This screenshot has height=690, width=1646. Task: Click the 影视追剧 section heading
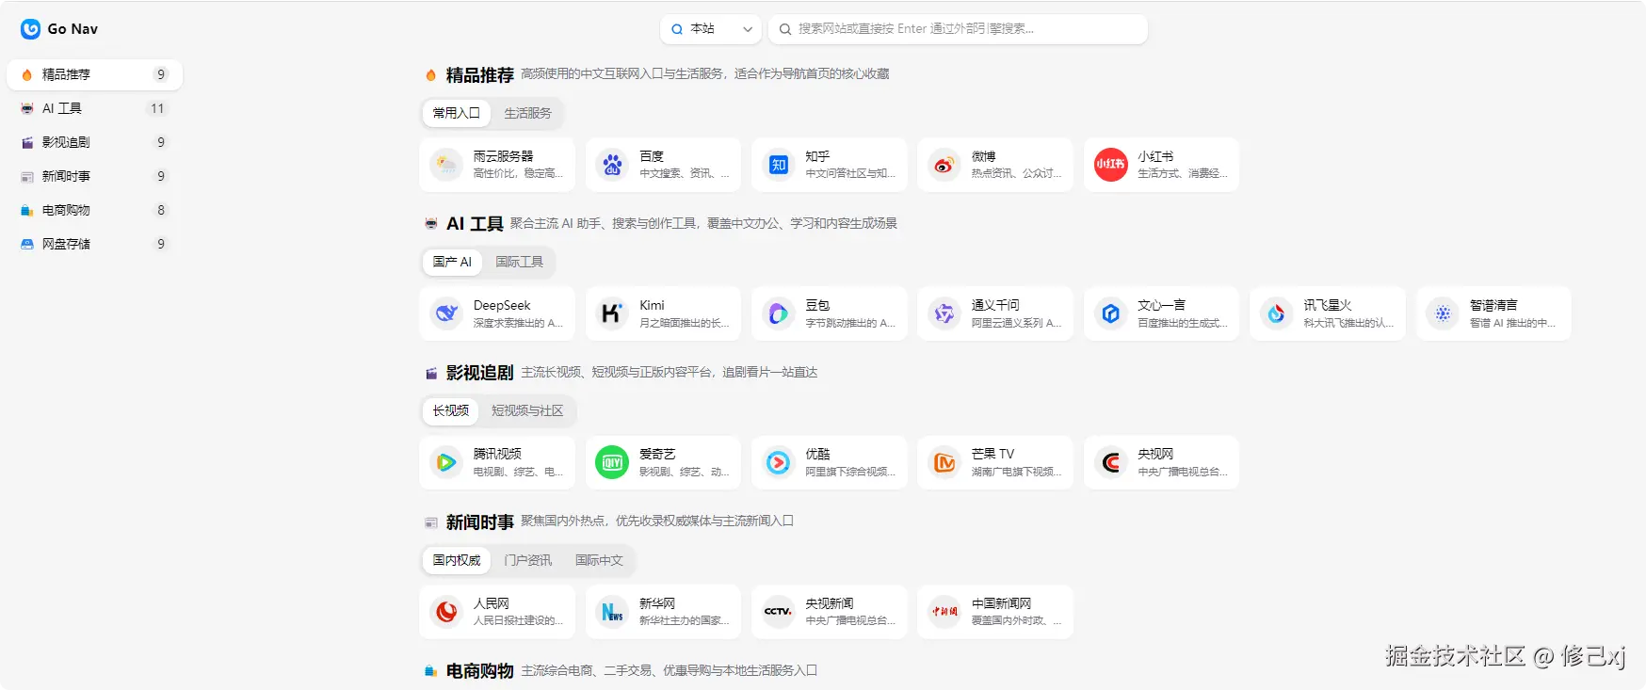pyautogui.click(x=479, y=373)
